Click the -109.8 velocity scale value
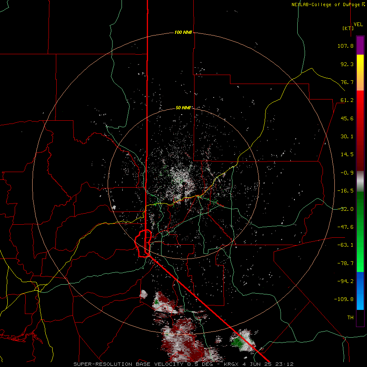The image size is (367, 367). [x=344, y=299]
